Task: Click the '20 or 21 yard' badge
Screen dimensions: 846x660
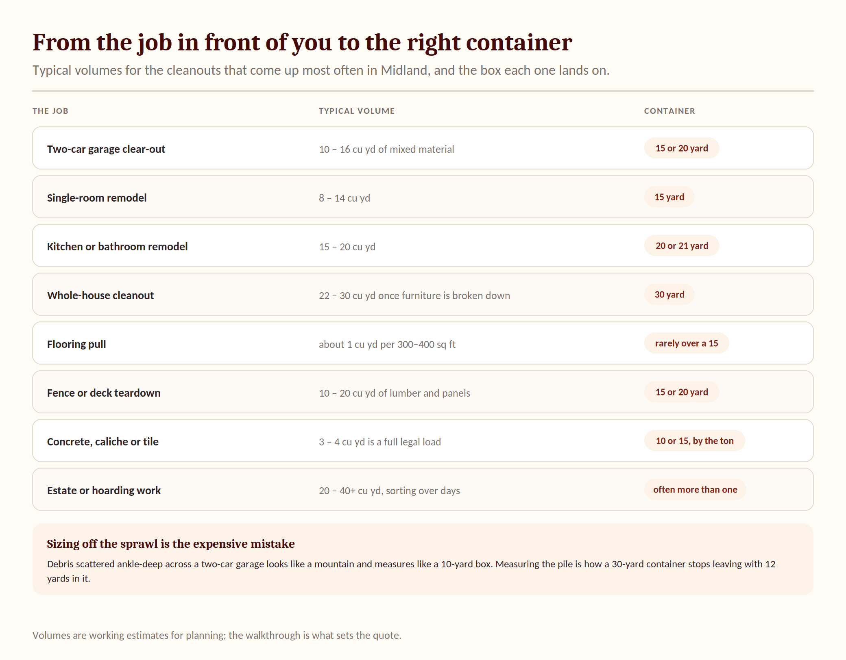Action: tap(682, 245)
